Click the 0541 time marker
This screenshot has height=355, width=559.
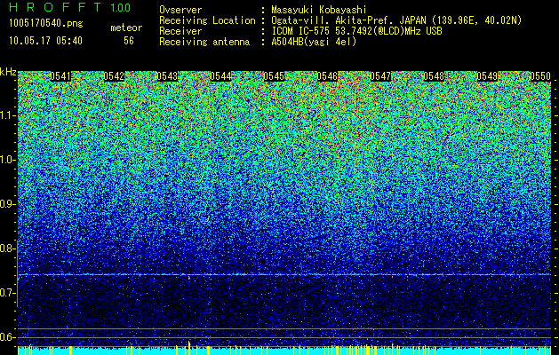[60, 75]
